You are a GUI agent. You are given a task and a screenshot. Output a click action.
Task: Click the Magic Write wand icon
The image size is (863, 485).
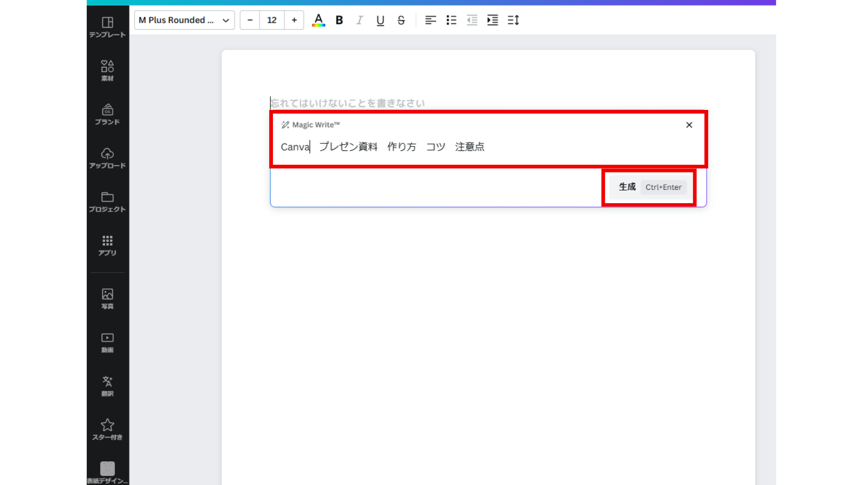[285, 125]
